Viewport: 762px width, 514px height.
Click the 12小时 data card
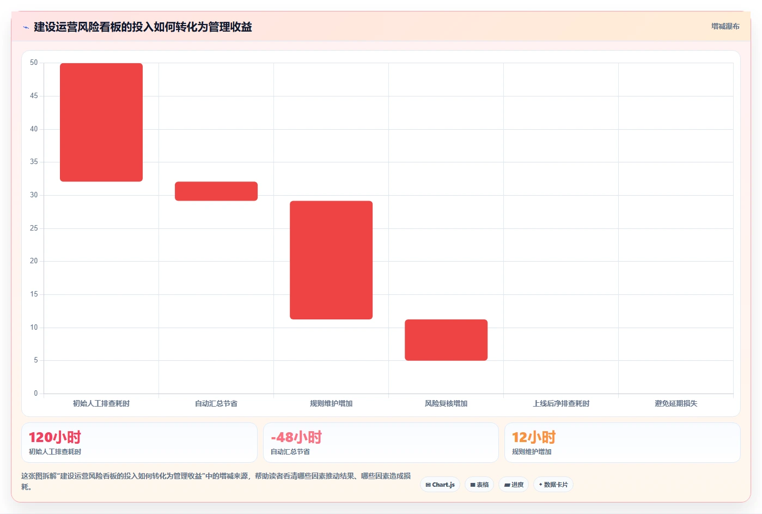pyautogui.click(x=623, y=443)
